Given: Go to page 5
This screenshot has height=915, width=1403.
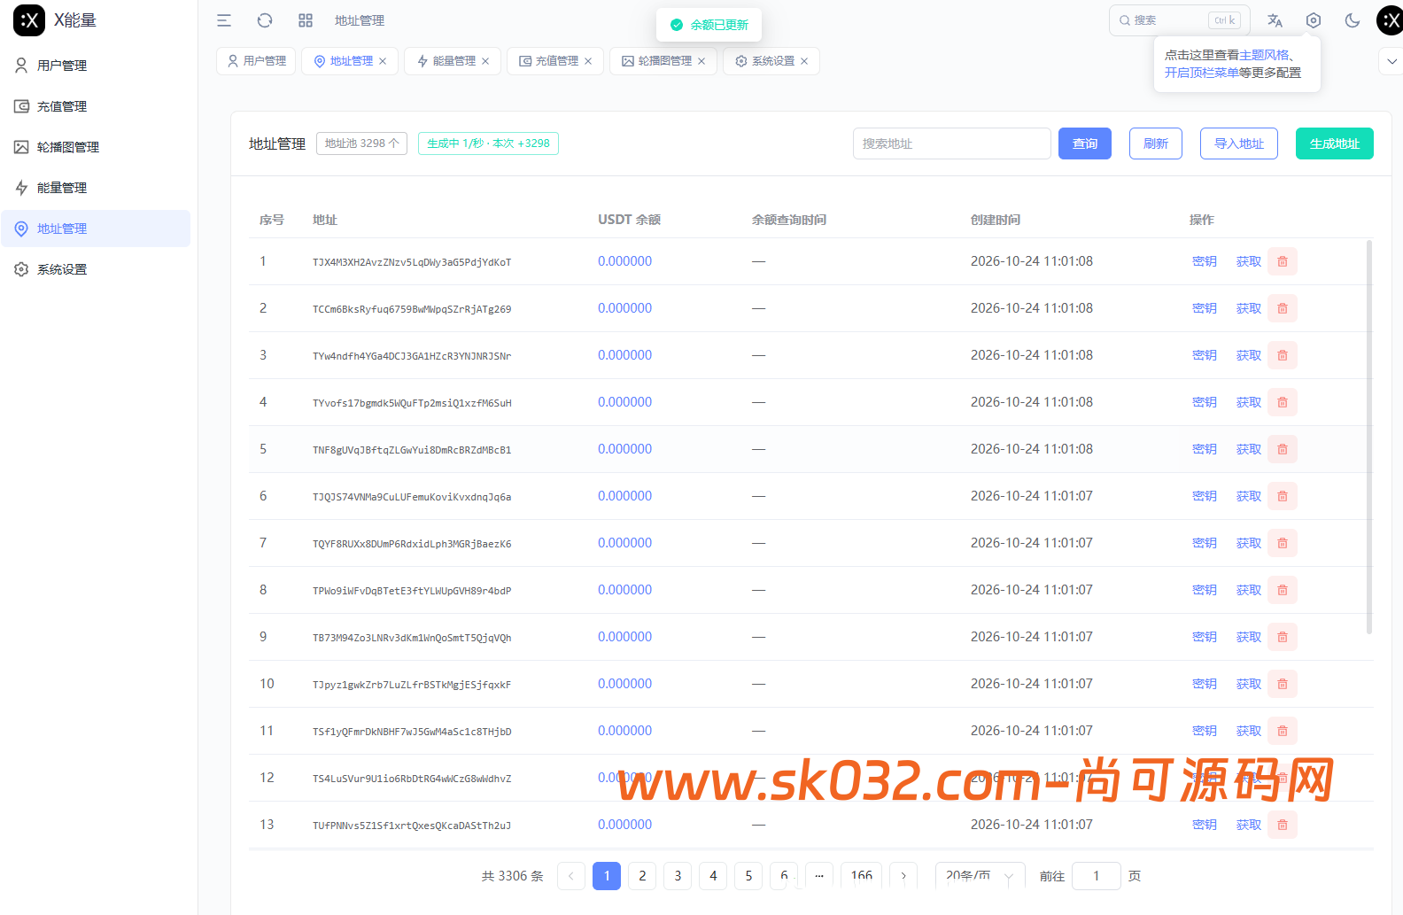Looking at the screenshot, I should point(748,876).
